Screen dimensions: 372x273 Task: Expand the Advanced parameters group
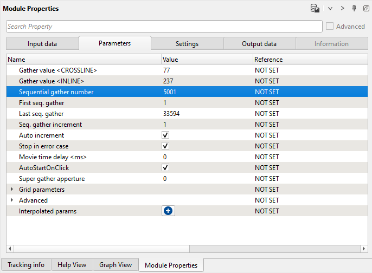click(x=12, y=200)
